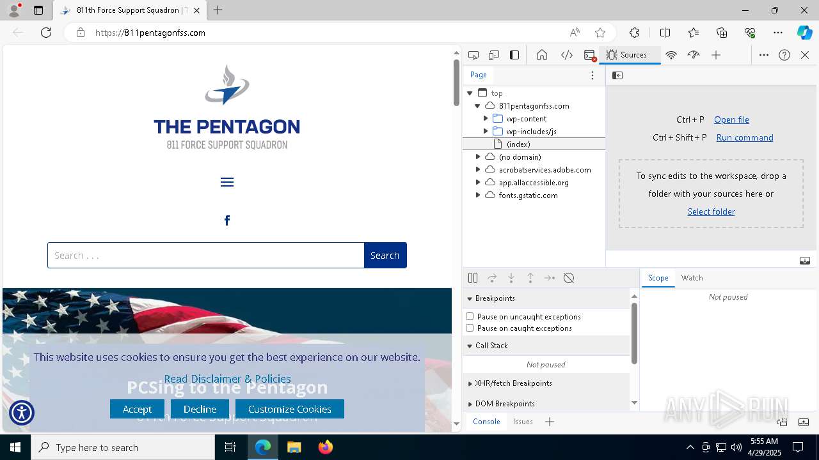Open Firefox from the taskbar
The height and width of the screenshot is (460, 819).
click(x=326, y=447)
